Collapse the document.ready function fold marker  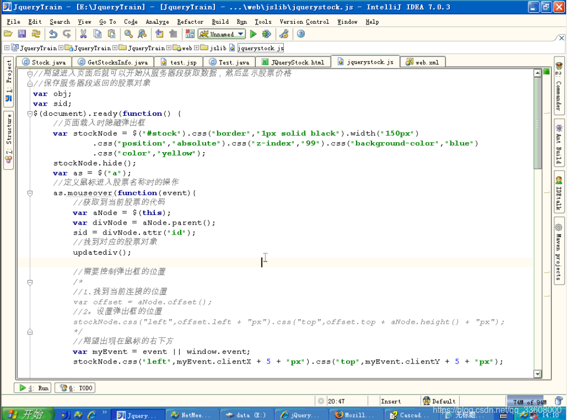[x=30, y=114]
